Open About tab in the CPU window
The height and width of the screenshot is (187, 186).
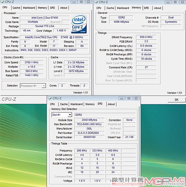(x=64, y=8)
